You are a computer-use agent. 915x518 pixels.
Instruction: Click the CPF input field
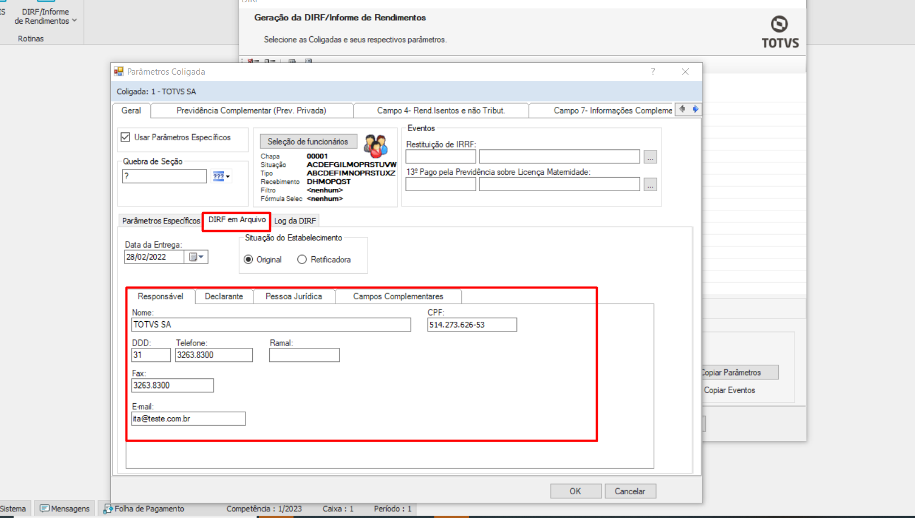[x=472, y=325]
